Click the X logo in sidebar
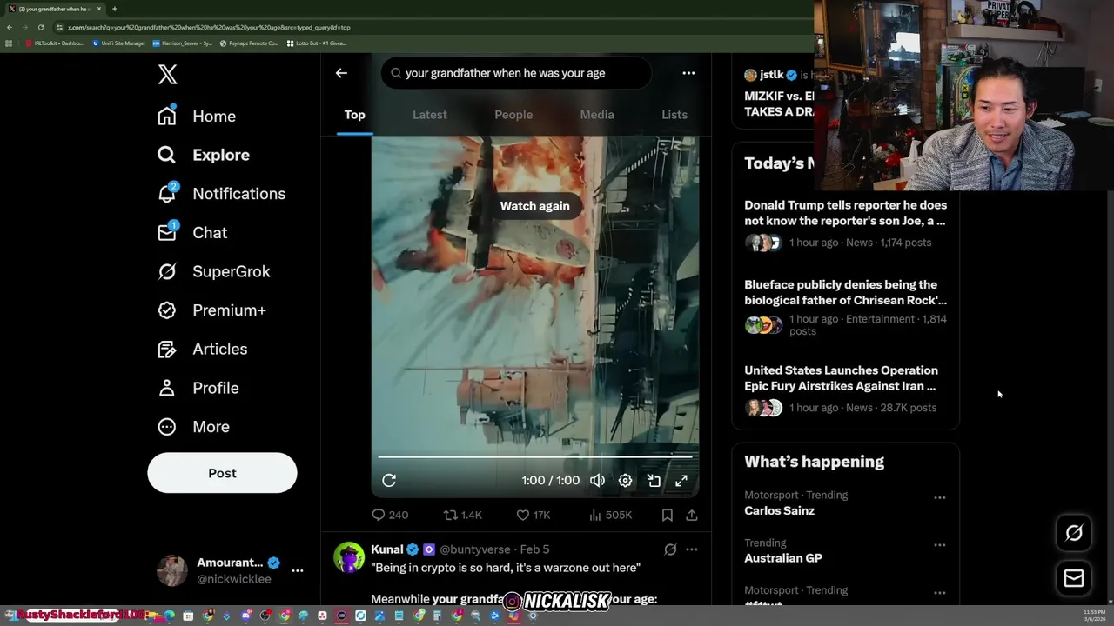 click(x=168, y=75)
